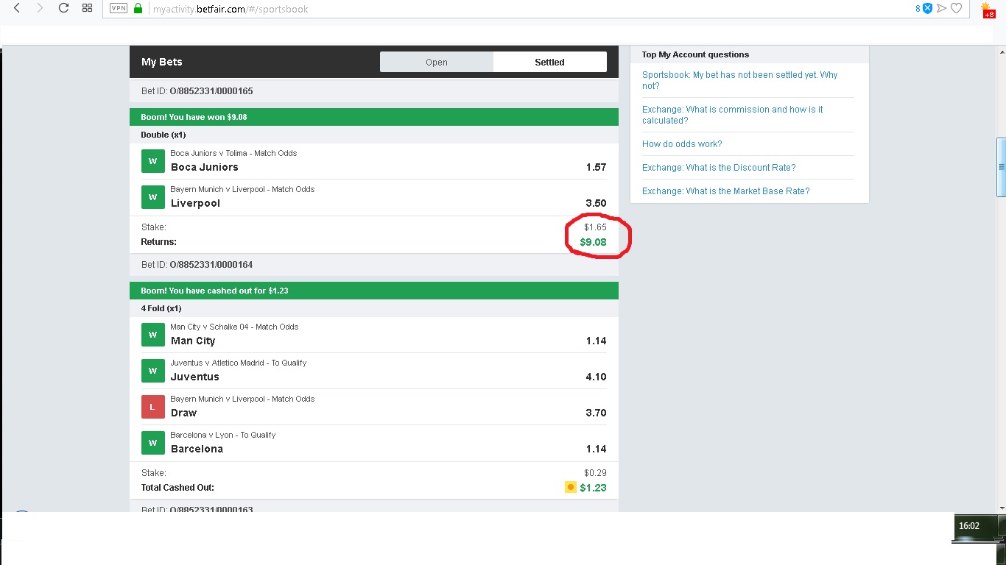Click the Liverpool selection name
Screen dimensions: 1006x565
(195, 203)
